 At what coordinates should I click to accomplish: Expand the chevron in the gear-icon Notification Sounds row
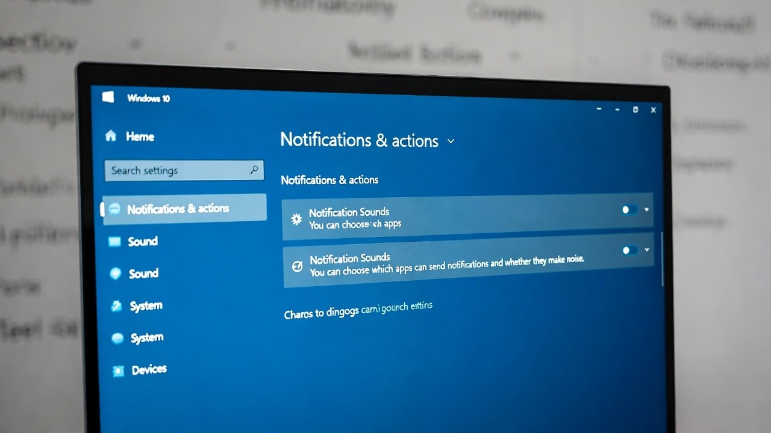pos(647,209)
